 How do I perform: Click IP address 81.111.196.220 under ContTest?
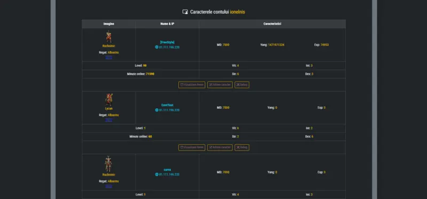[169, 110]
